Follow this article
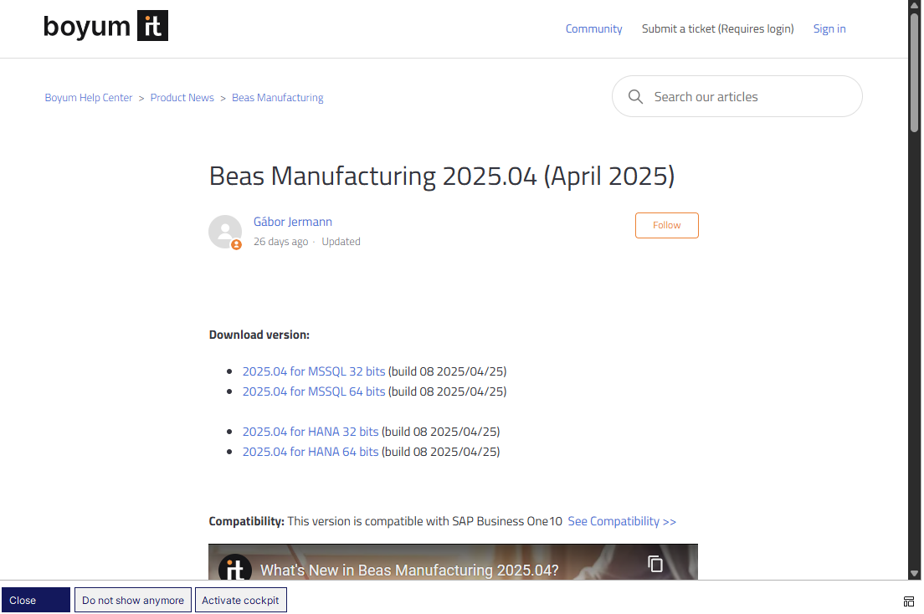The height and width of the screenshot is (614, 924). (666, 225)
